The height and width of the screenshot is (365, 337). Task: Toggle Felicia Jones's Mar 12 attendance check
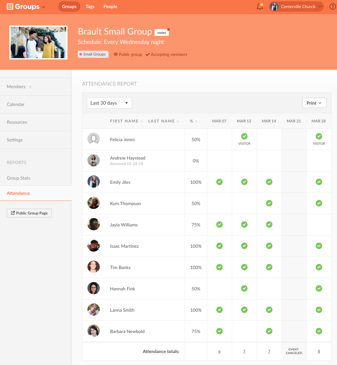[x=244, y=136]
